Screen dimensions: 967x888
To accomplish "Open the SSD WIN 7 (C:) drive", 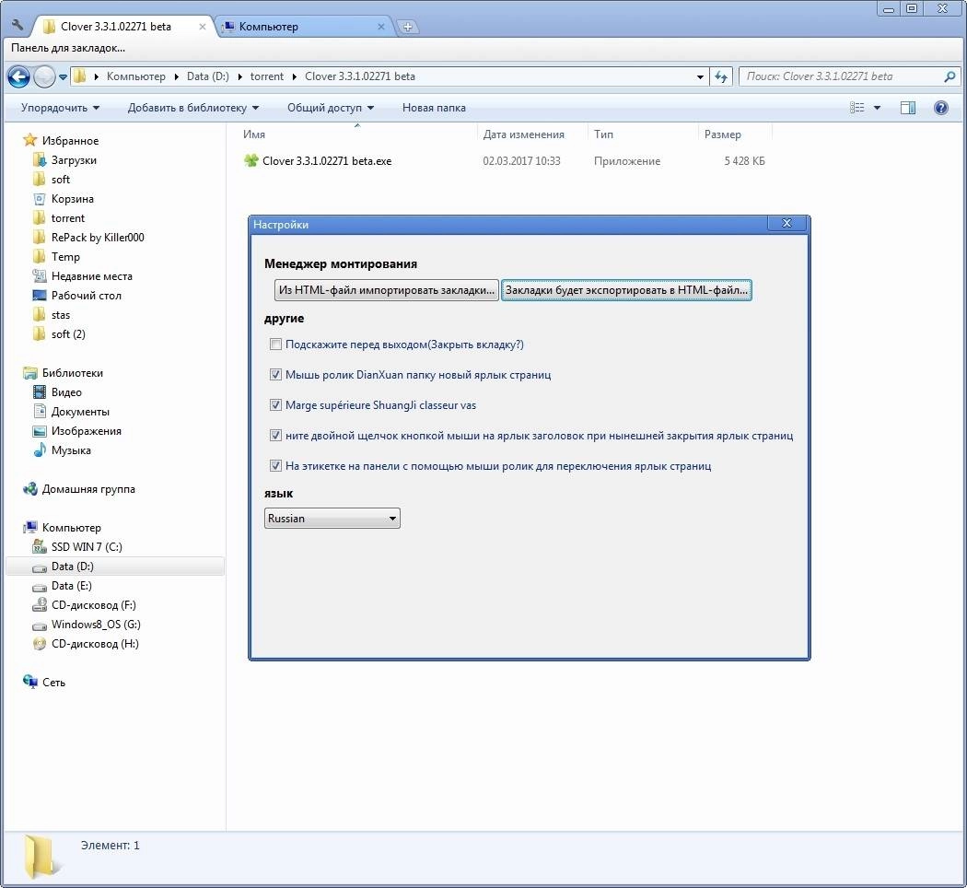I will coord(87,547).
